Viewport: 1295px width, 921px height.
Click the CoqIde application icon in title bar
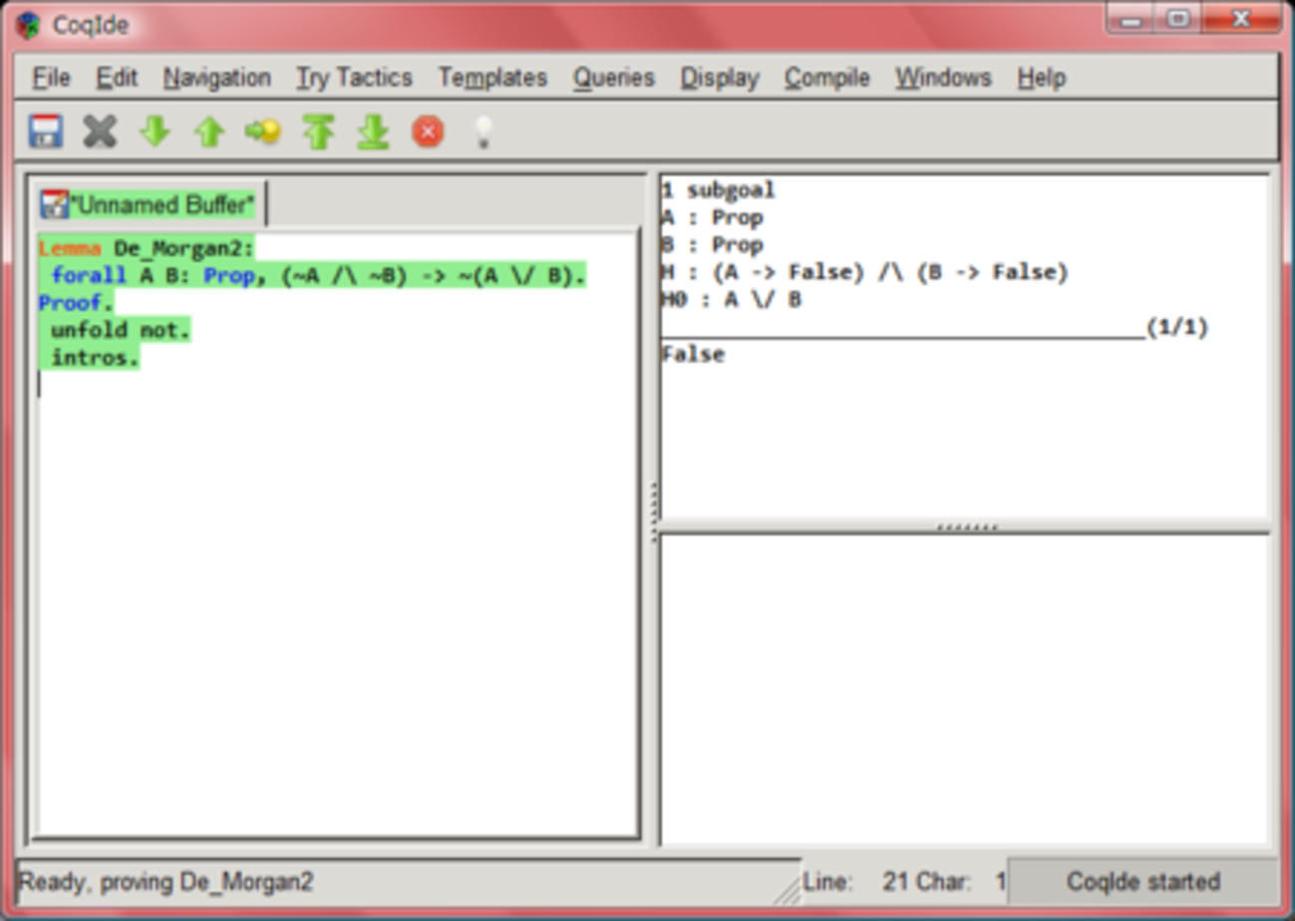(x=29, y=25)
